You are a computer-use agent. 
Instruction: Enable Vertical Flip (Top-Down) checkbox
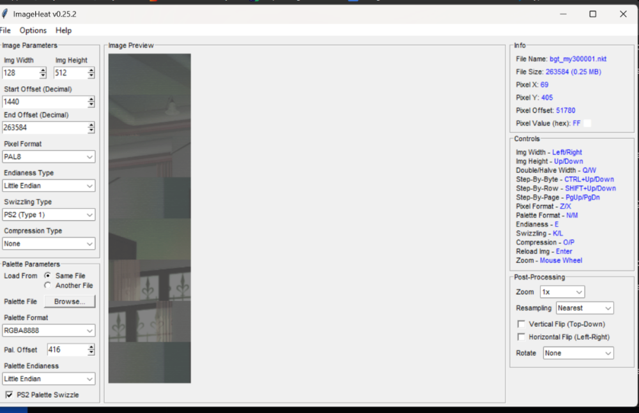(521, 324)
